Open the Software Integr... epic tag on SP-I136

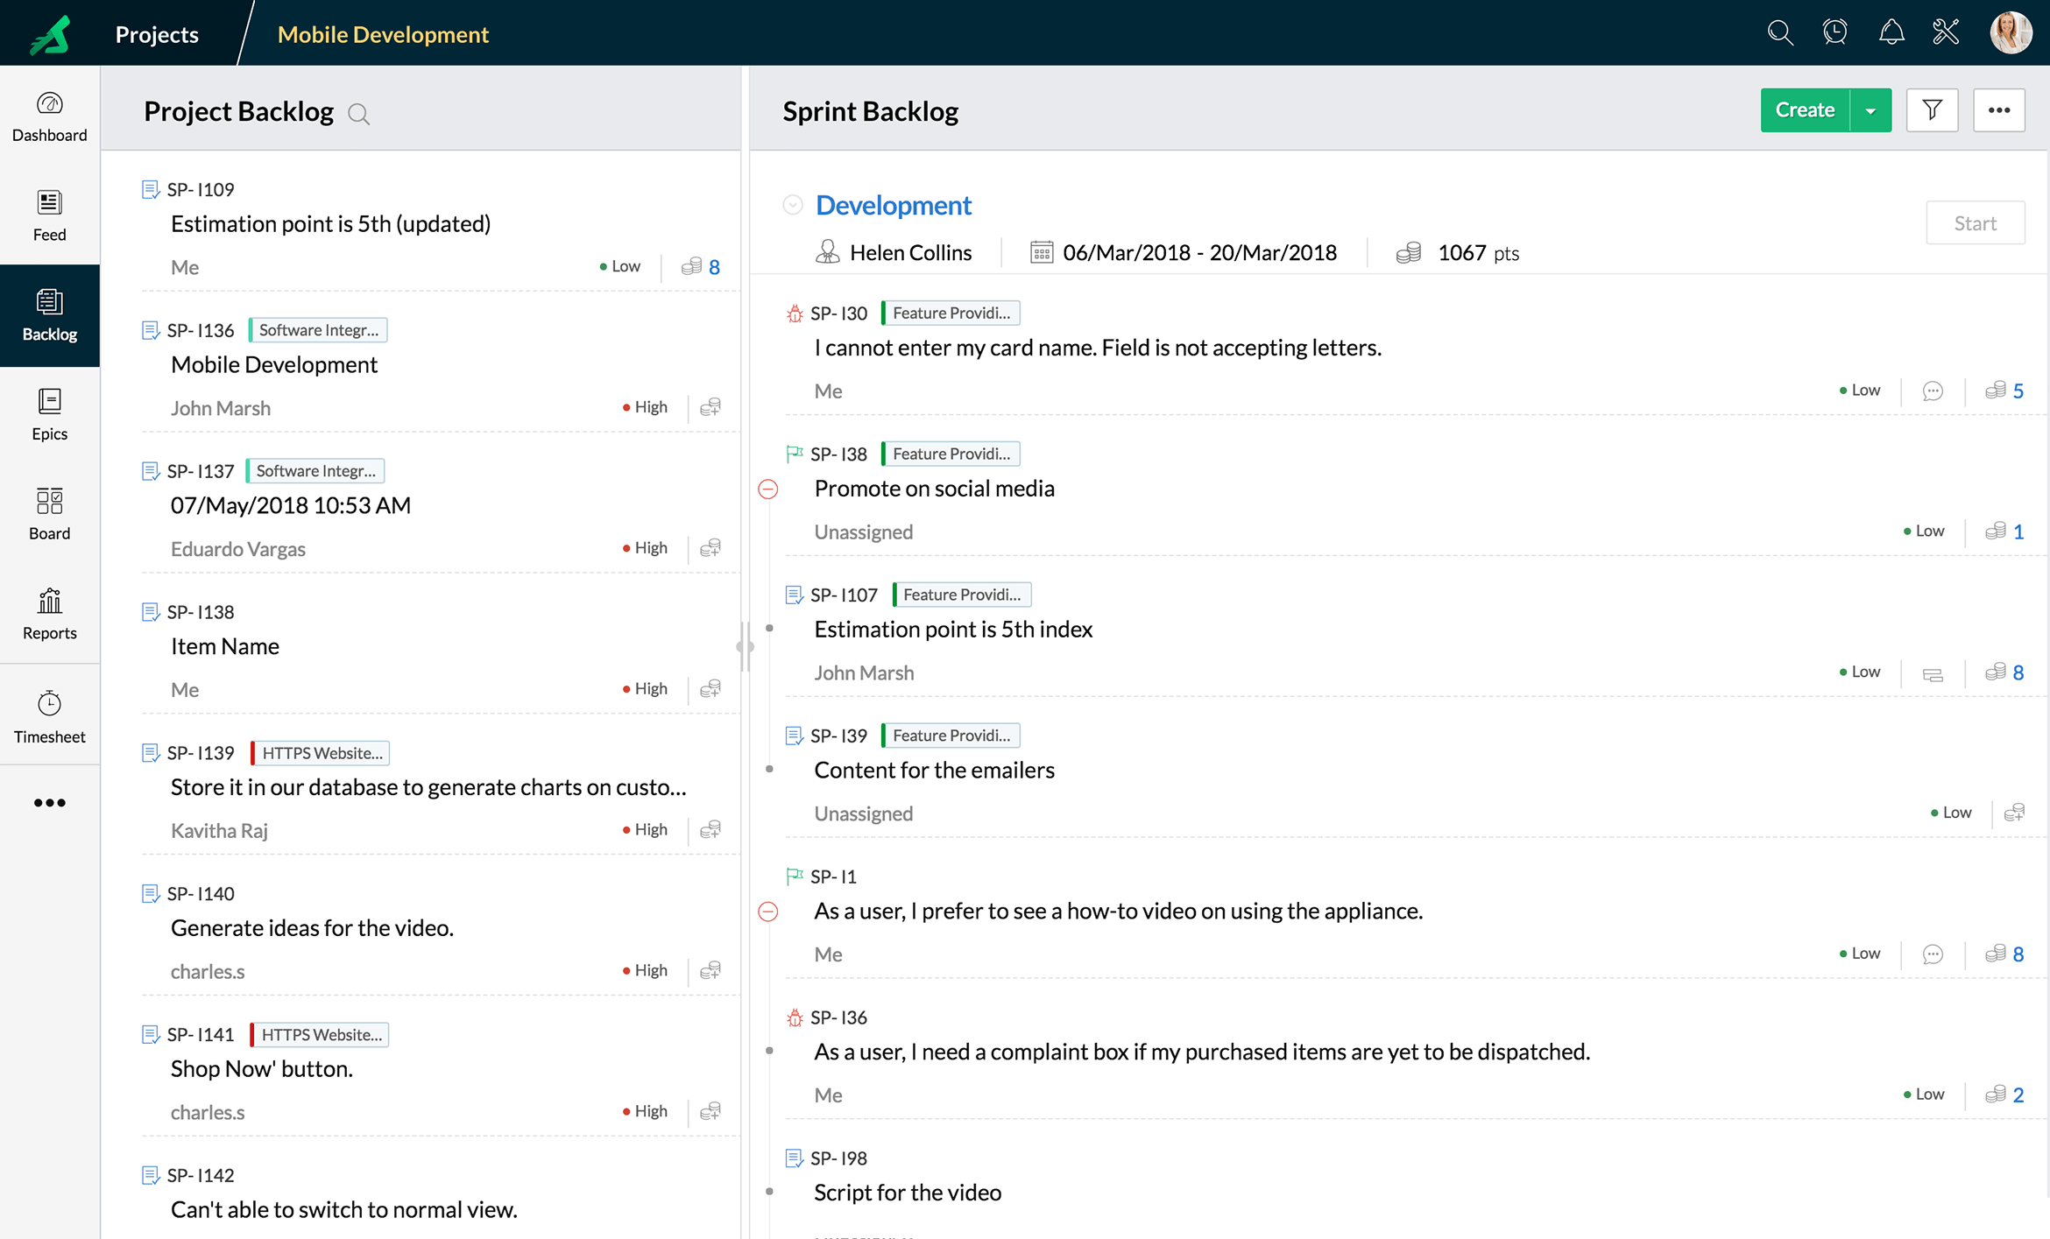click(x=318, y=330)
